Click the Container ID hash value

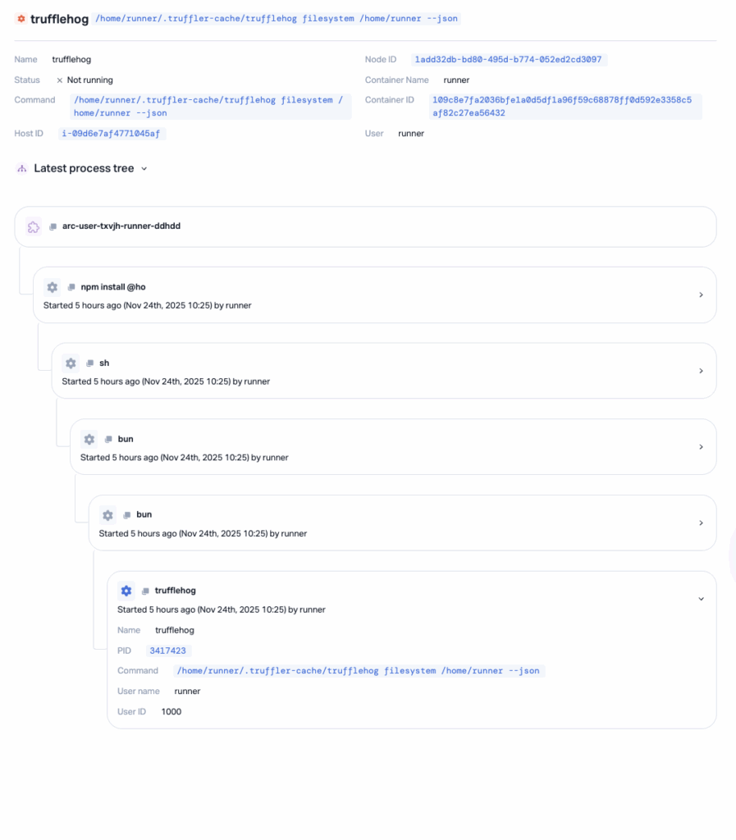click(x=561, y=107)
